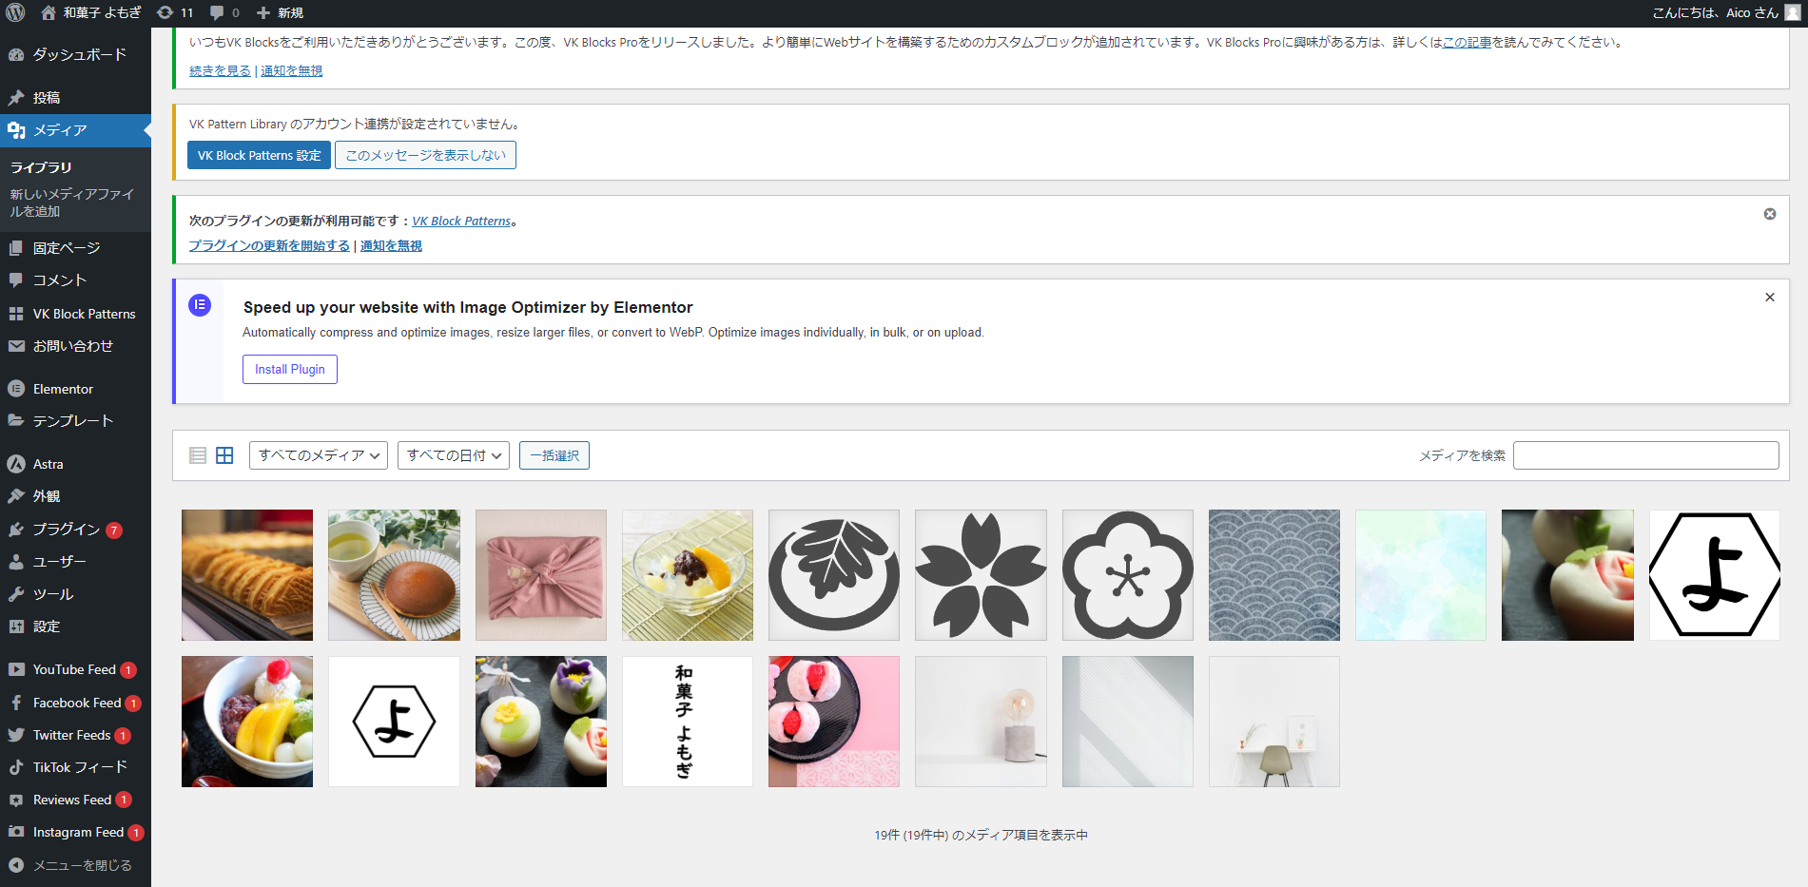Switch media library to grid view

click(x=224, y=455)
